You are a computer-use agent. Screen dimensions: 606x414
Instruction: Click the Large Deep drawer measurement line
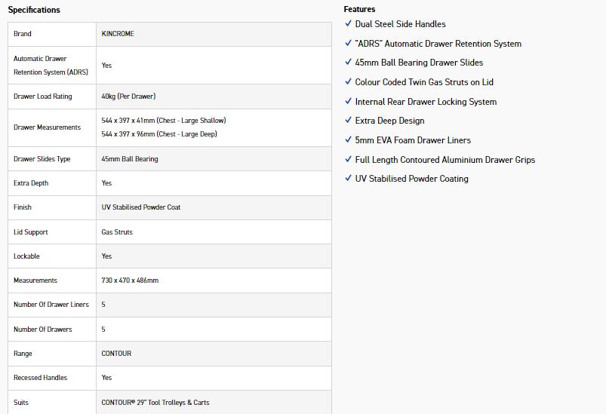[x=161, y=133]
